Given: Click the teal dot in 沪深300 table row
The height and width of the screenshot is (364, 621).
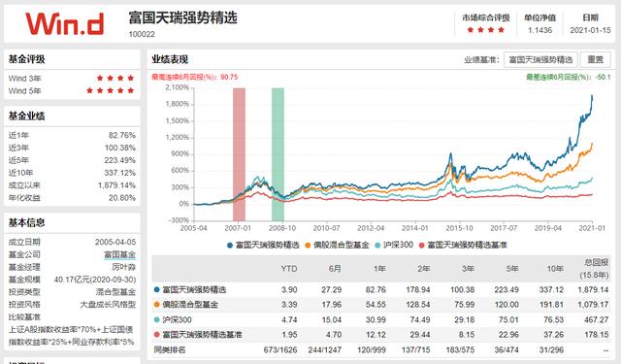Looking at the screenshot, I should [156, 319].
